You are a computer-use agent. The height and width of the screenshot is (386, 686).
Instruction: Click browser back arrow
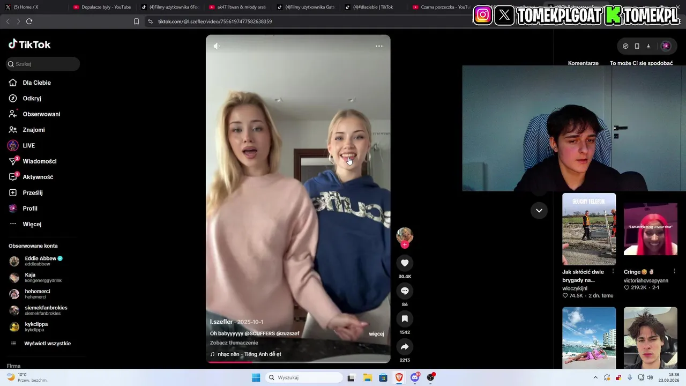click(8, 21)
